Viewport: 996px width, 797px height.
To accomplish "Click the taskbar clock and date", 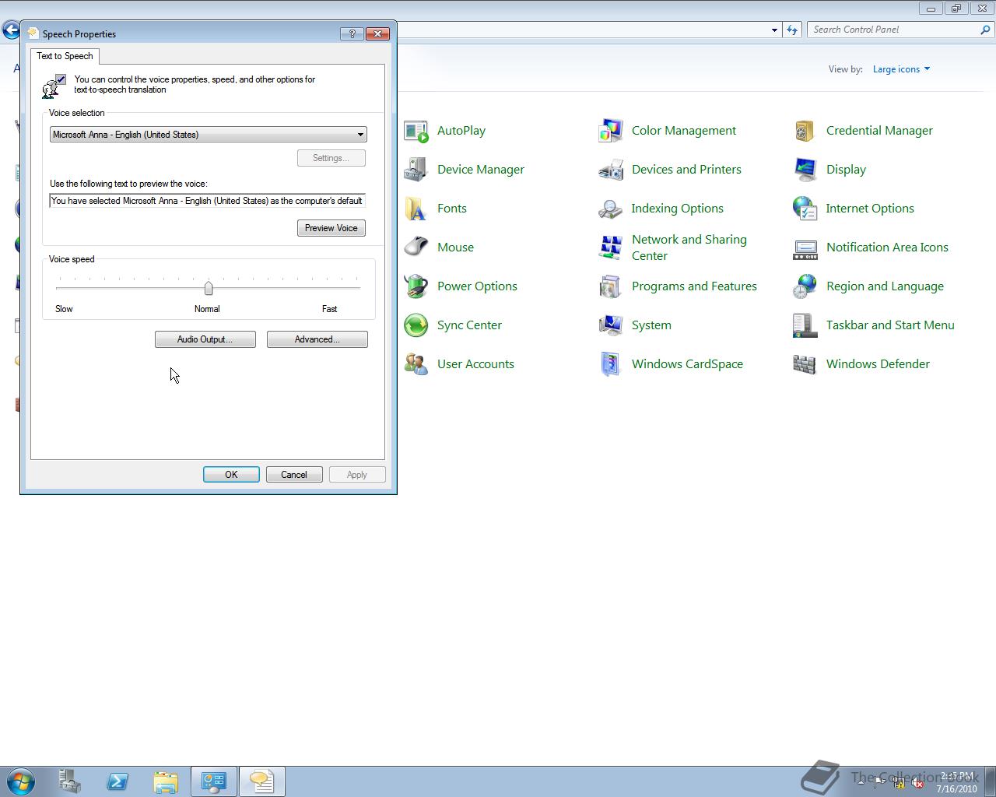I will point(956,782).
